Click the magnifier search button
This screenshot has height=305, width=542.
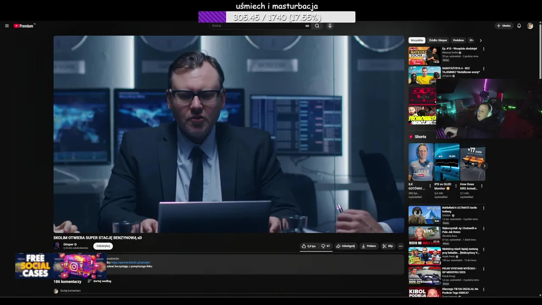tap(317, 26)
